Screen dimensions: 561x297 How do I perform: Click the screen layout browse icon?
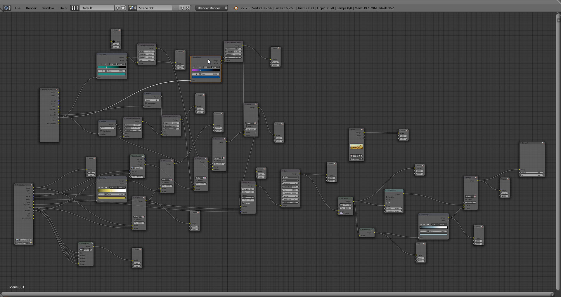click(x=75, y=8)
